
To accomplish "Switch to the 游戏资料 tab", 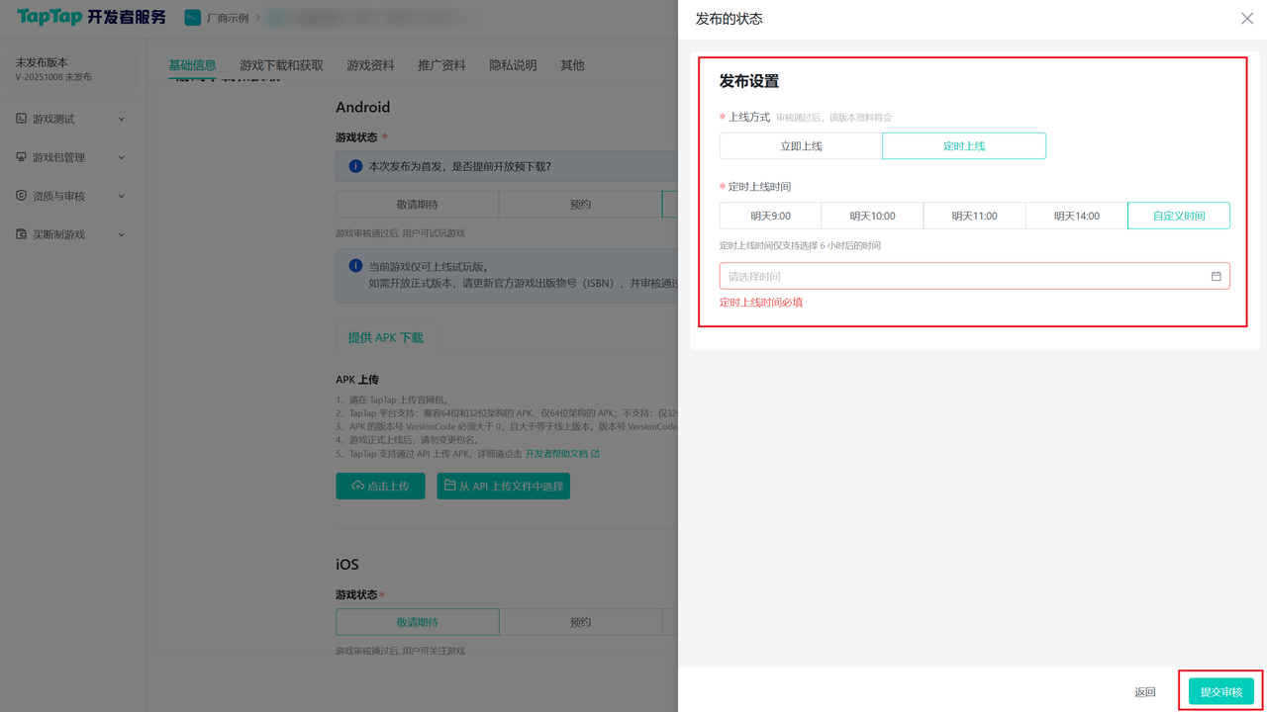I will tap(370, 65).
